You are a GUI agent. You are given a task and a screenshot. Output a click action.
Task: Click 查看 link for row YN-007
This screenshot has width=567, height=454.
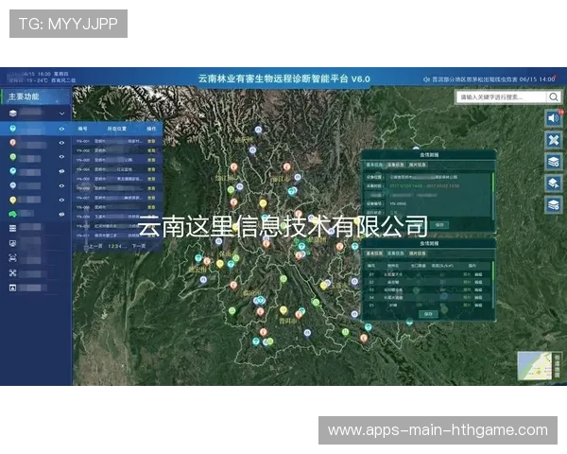pyautogui.click(x=151, y=198)
